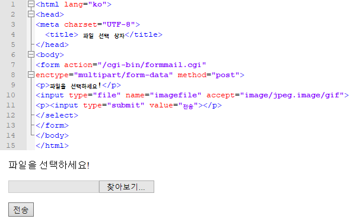Screen dimensions: 353x222
Task: Click the 전송 submit button
Action: (21, 210)
